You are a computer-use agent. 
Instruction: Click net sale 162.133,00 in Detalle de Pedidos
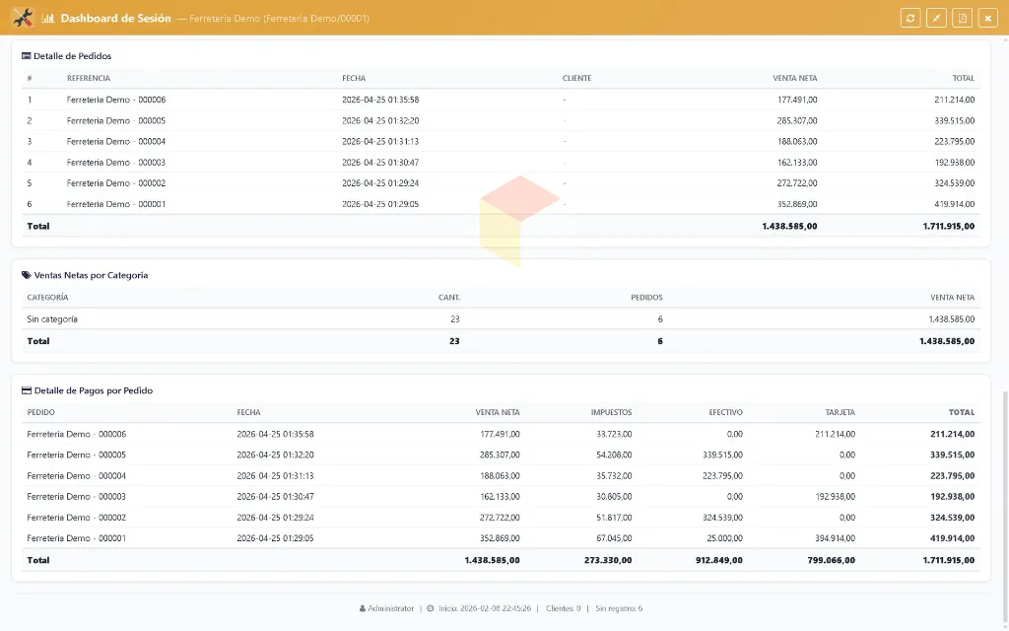coord(797,163)
